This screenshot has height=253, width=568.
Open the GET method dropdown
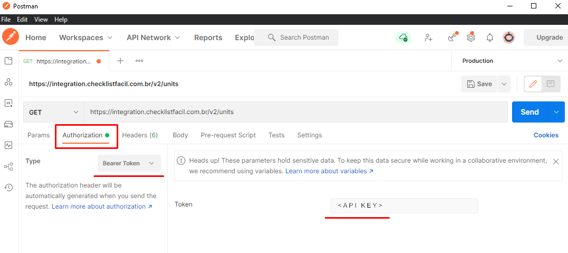pyautogui.click(x=54, y=112)
